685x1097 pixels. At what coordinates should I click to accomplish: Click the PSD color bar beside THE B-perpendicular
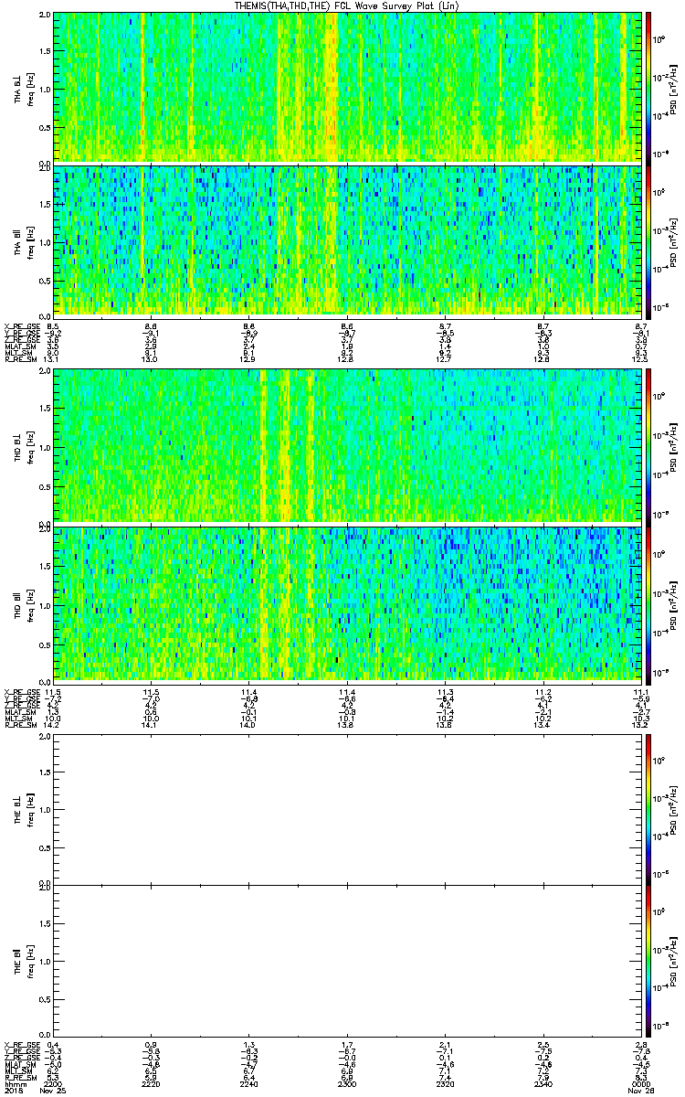[648, 809]
